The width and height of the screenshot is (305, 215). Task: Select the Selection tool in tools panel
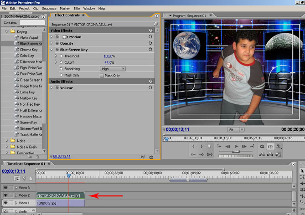tap(301, 171)
